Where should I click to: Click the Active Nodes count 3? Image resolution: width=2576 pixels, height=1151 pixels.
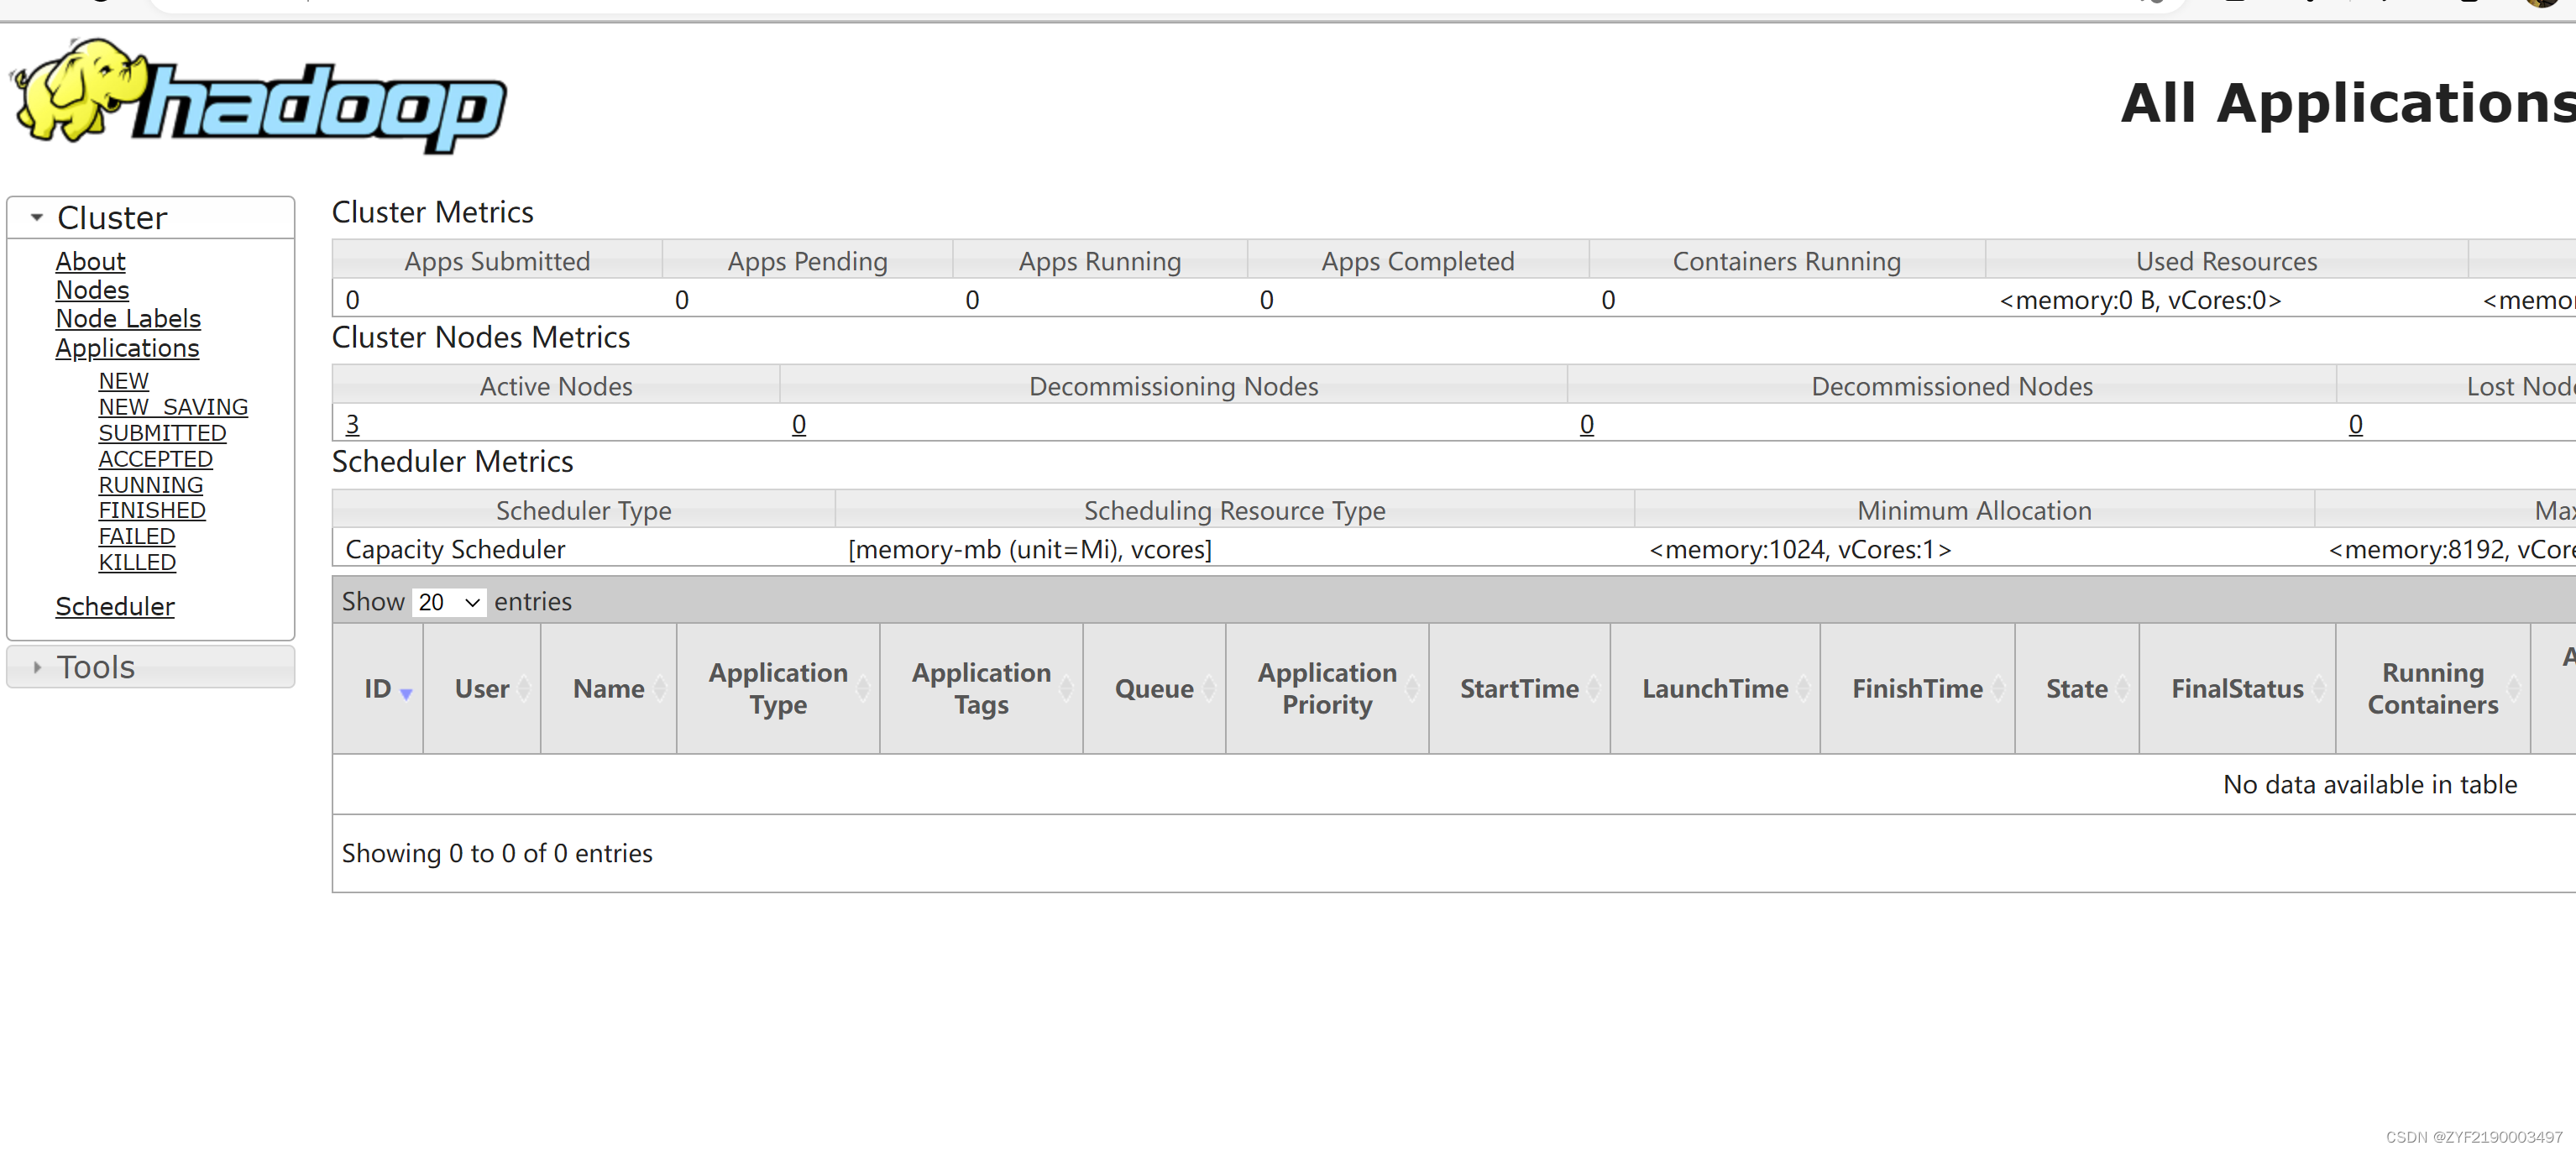click(x=352, y=425)
